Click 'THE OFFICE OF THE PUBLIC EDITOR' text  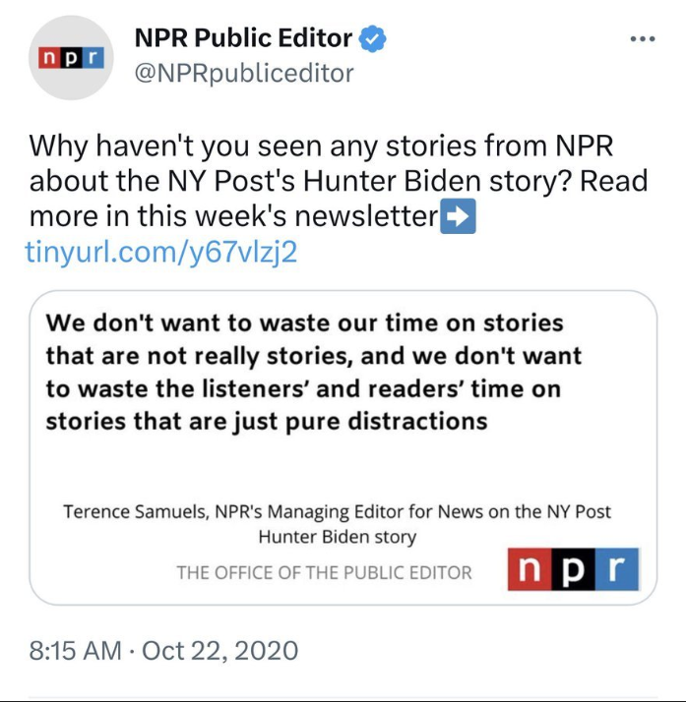tap(324, 572)
